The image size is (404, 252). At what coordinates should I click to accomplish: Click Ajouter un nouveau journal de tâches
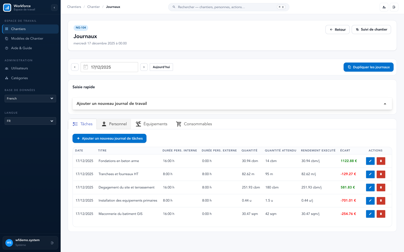[x=109, y=138]
